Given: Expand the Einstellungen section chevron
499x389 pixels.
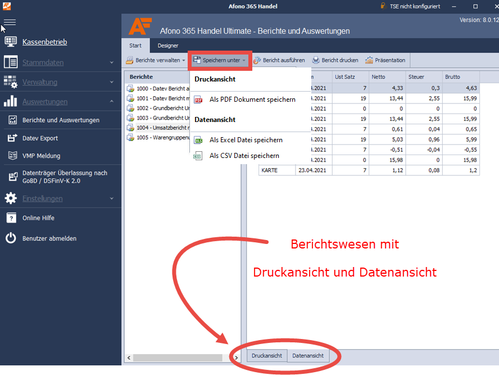Looking at the screenshot, I should pyautogui.click(x=112, y=198).
